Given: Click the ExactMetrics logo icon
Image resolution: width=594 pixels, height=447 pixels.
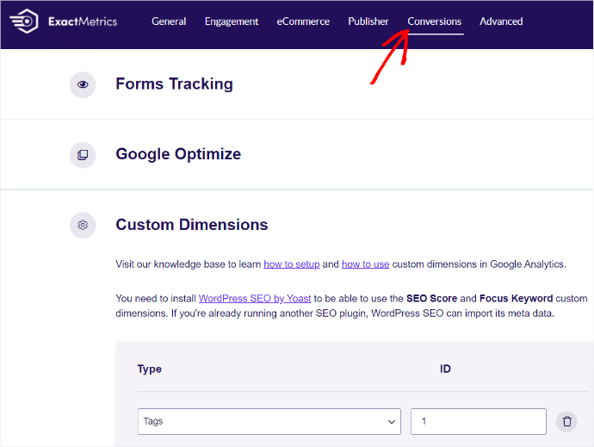Looking at the screenshot, I should pyautogui.click(x=24, y=22).
